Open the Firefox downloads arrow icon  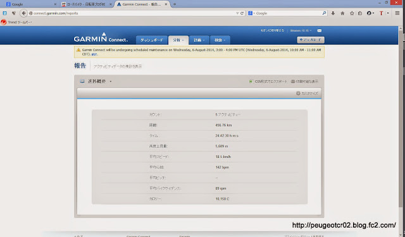pos(333,13)
